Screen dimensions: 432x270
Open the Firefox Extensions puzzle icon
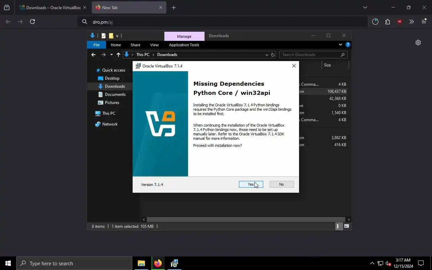coord(387,22)
